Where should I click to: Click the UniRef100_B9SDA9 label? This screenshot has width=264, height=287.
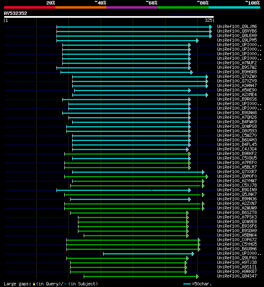237,231
